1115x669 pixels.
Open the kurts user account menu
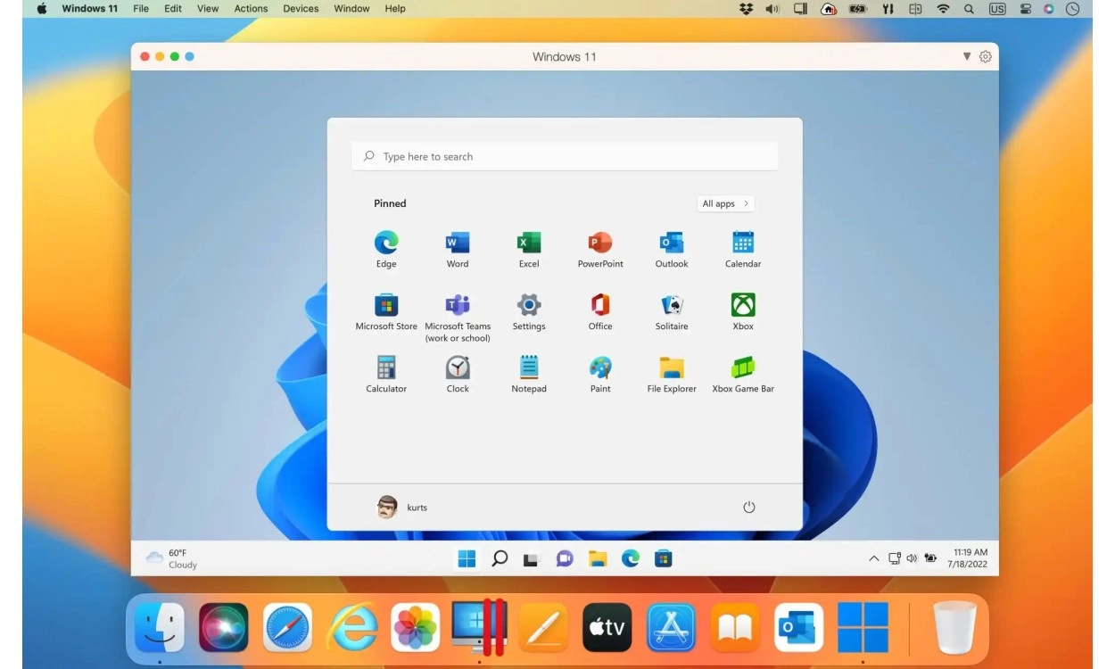[402, 507]
